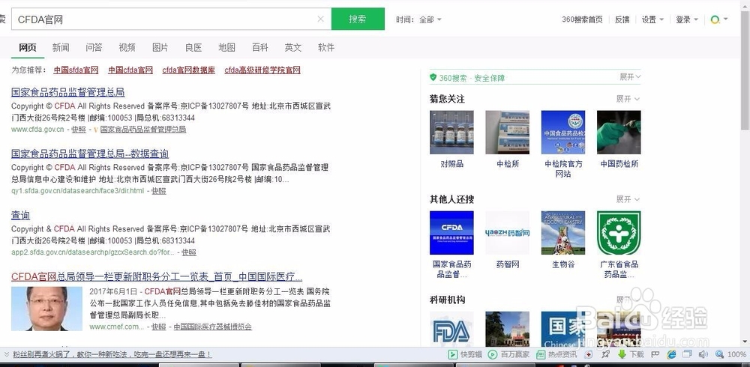
Task: View 快照 for app2.sfda.gov.cn result
Action: pos(189,252)
